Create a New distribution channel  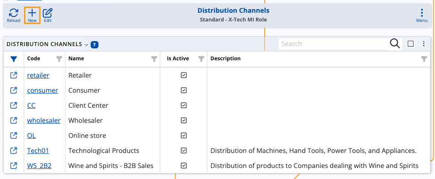click(x=32, y=15)
